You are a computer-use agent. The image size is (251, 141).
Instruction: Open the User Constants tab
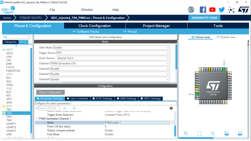[77, 99]
